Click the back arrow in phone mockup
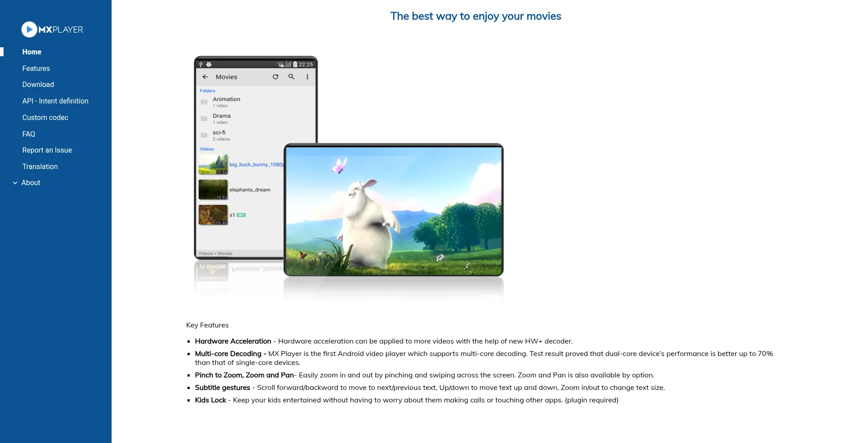 205,77
